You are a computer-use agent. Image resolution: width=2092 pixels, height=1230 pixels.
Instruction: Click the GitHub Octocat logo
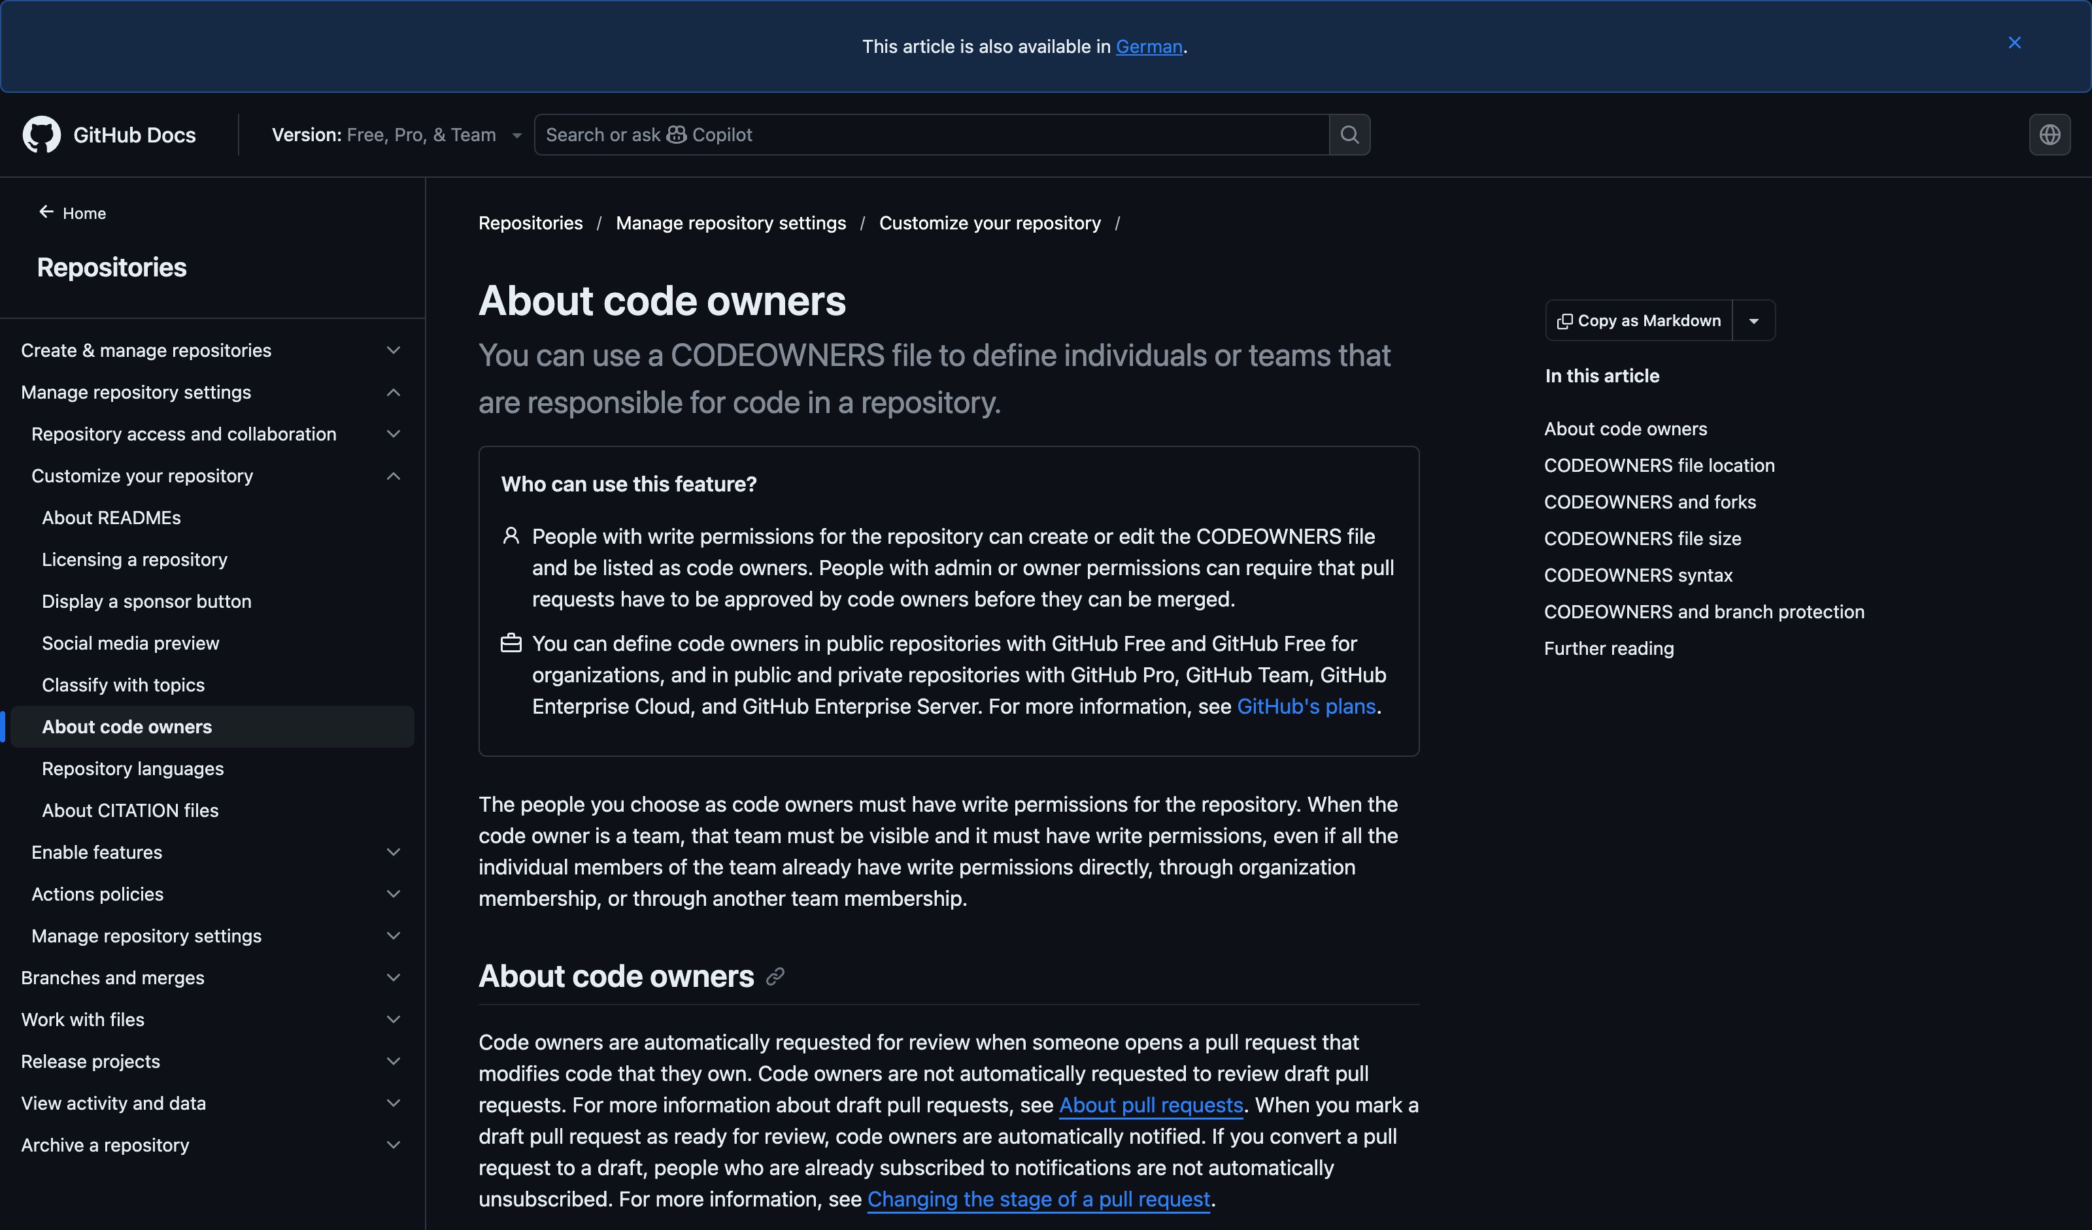coord(41,135)
